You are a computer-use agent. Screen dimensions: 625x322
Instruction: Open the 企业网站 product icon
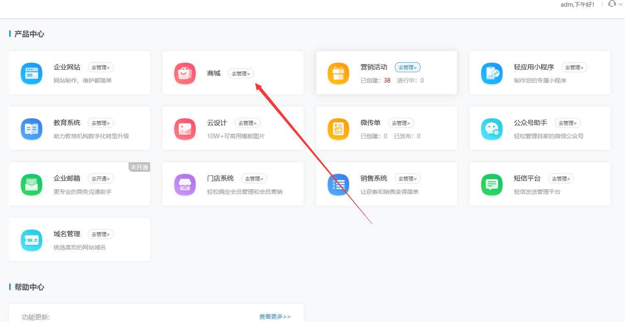32,73
